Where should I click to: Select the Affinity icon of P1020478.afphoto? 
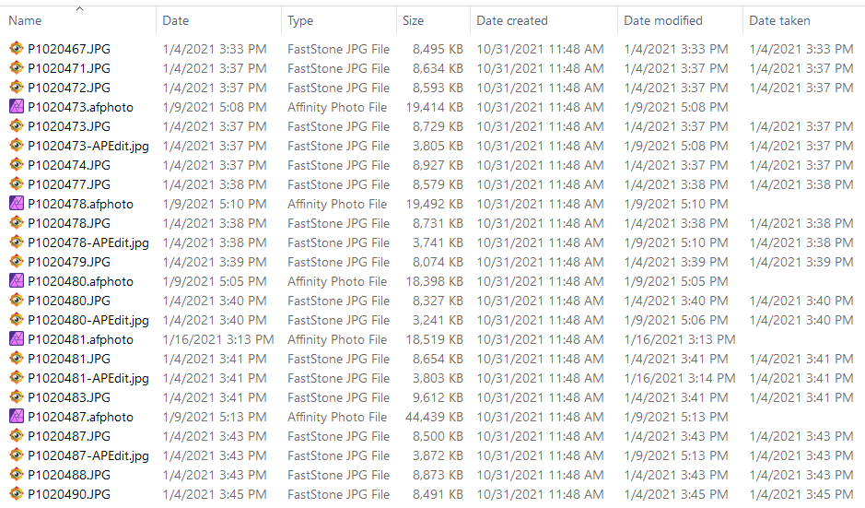pos(17,203)
